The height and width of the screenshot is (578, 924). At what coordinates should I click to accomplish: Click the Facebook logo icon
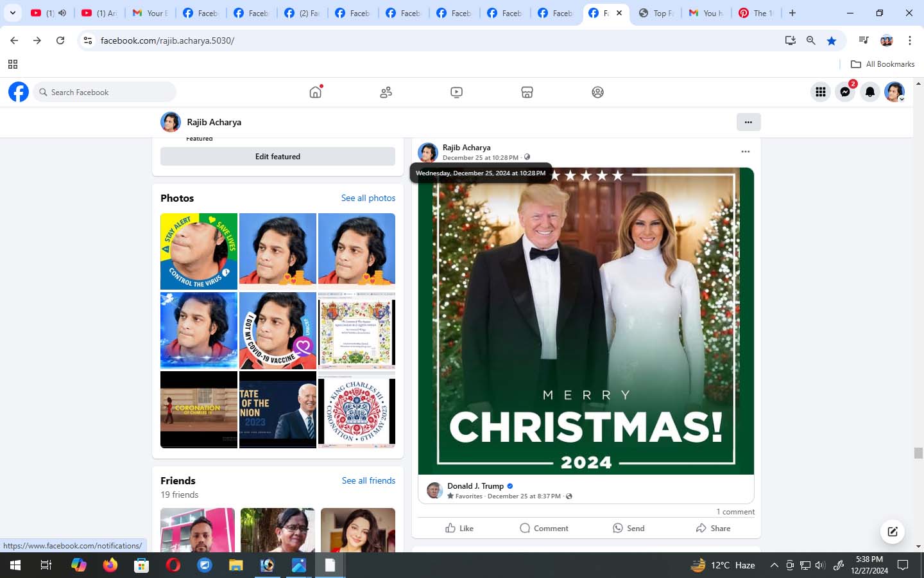tap(19, 92)
